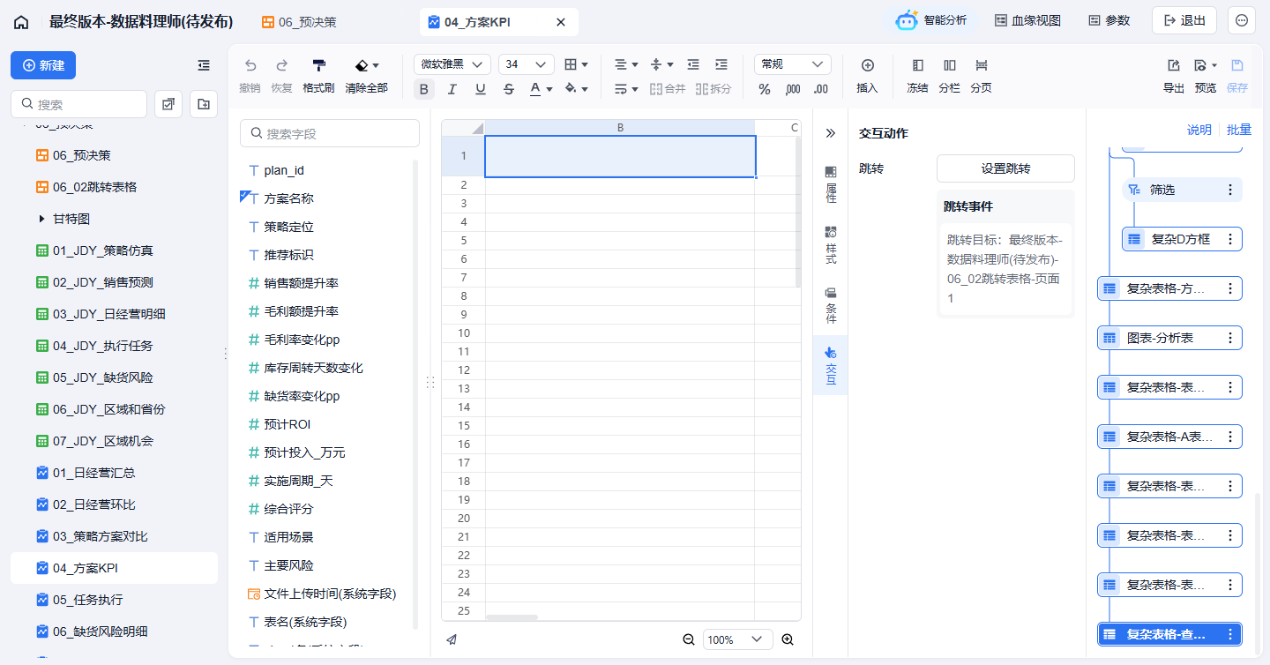The height and width of the screenshot is (665, 1270).
Task: Click the 批量 batch link
Action: (x=1239, y=130)
